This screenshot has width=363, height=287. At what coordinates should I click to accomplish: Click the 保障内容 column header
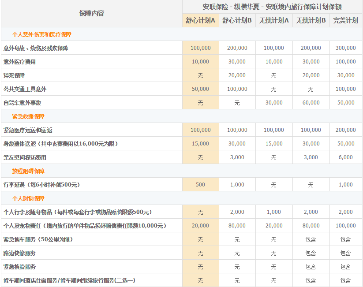[x=91, y=13]
